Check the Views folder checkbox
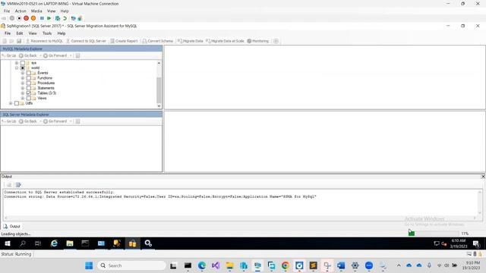The image size is (486, 273). click(x=29, y=98)
